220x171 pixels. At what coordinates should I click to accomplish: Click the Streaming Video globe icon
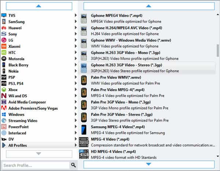pyautogui.click(x=4, y=120)
